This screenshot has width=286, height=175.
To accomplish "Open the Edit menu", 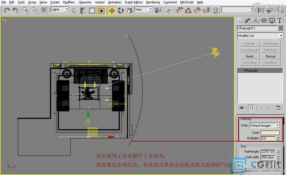I will 12,2.
